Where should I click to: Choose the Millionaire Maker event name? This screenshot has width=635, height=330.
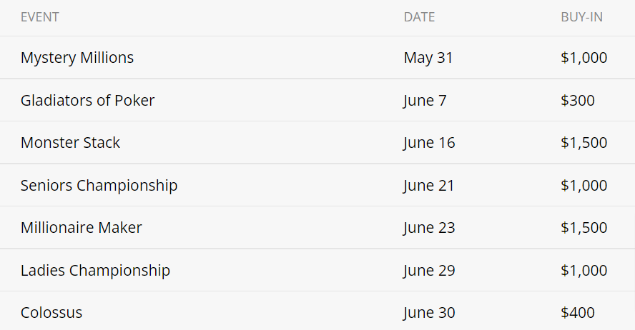(x=81, y=228)
